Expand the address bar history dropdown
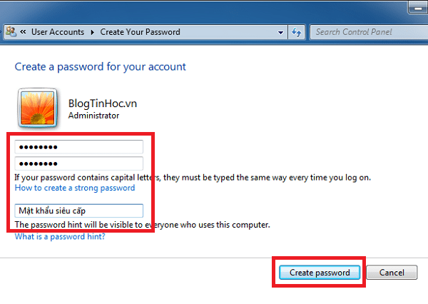 tap(280, 32)
